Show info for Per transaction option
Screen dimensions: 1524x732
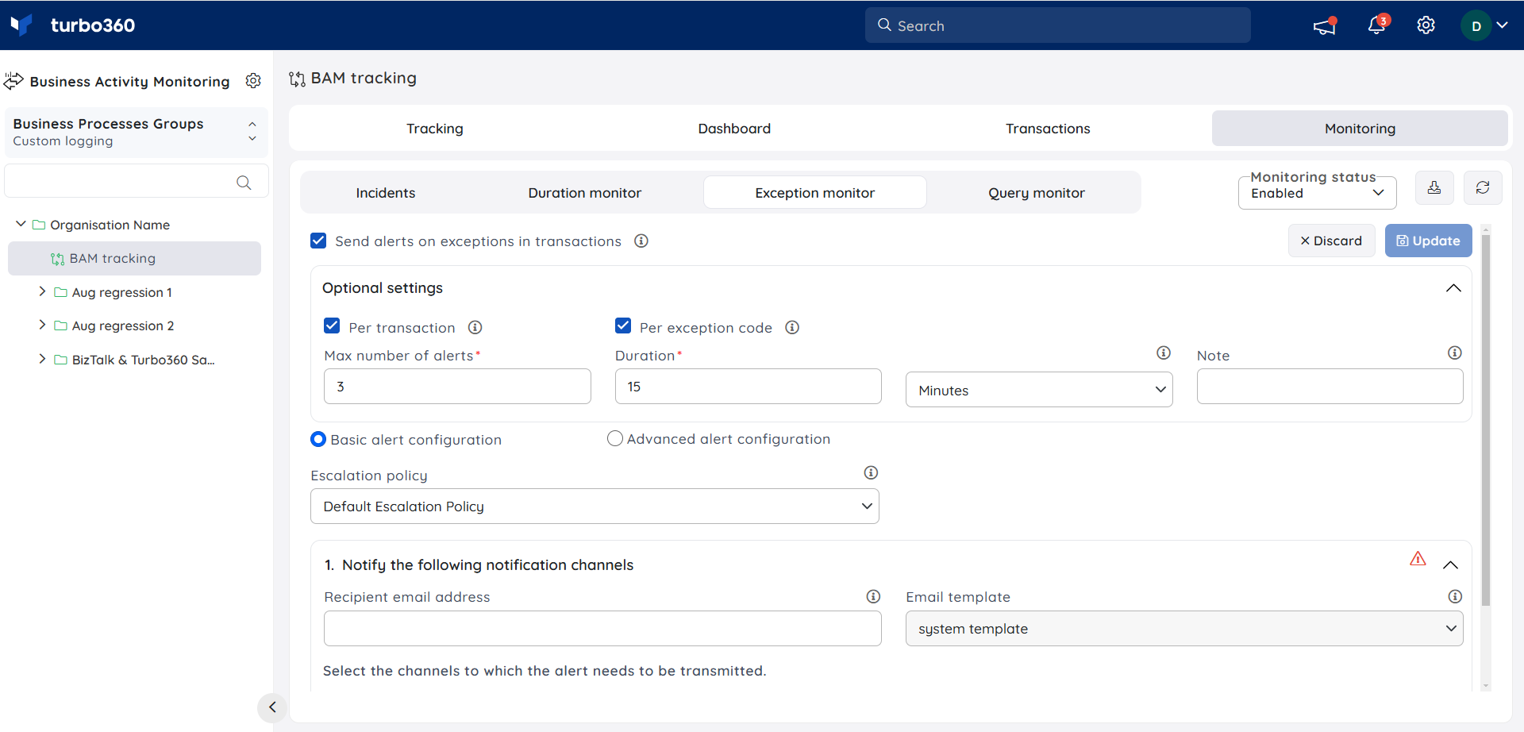475,327
